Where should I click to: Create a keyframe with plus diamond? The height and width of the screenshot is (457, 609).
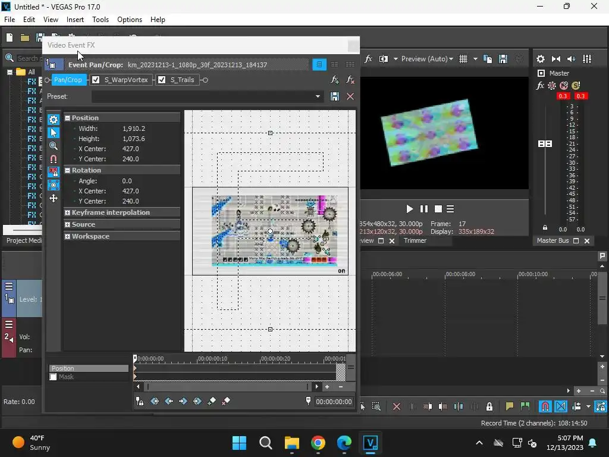point(212,401)
